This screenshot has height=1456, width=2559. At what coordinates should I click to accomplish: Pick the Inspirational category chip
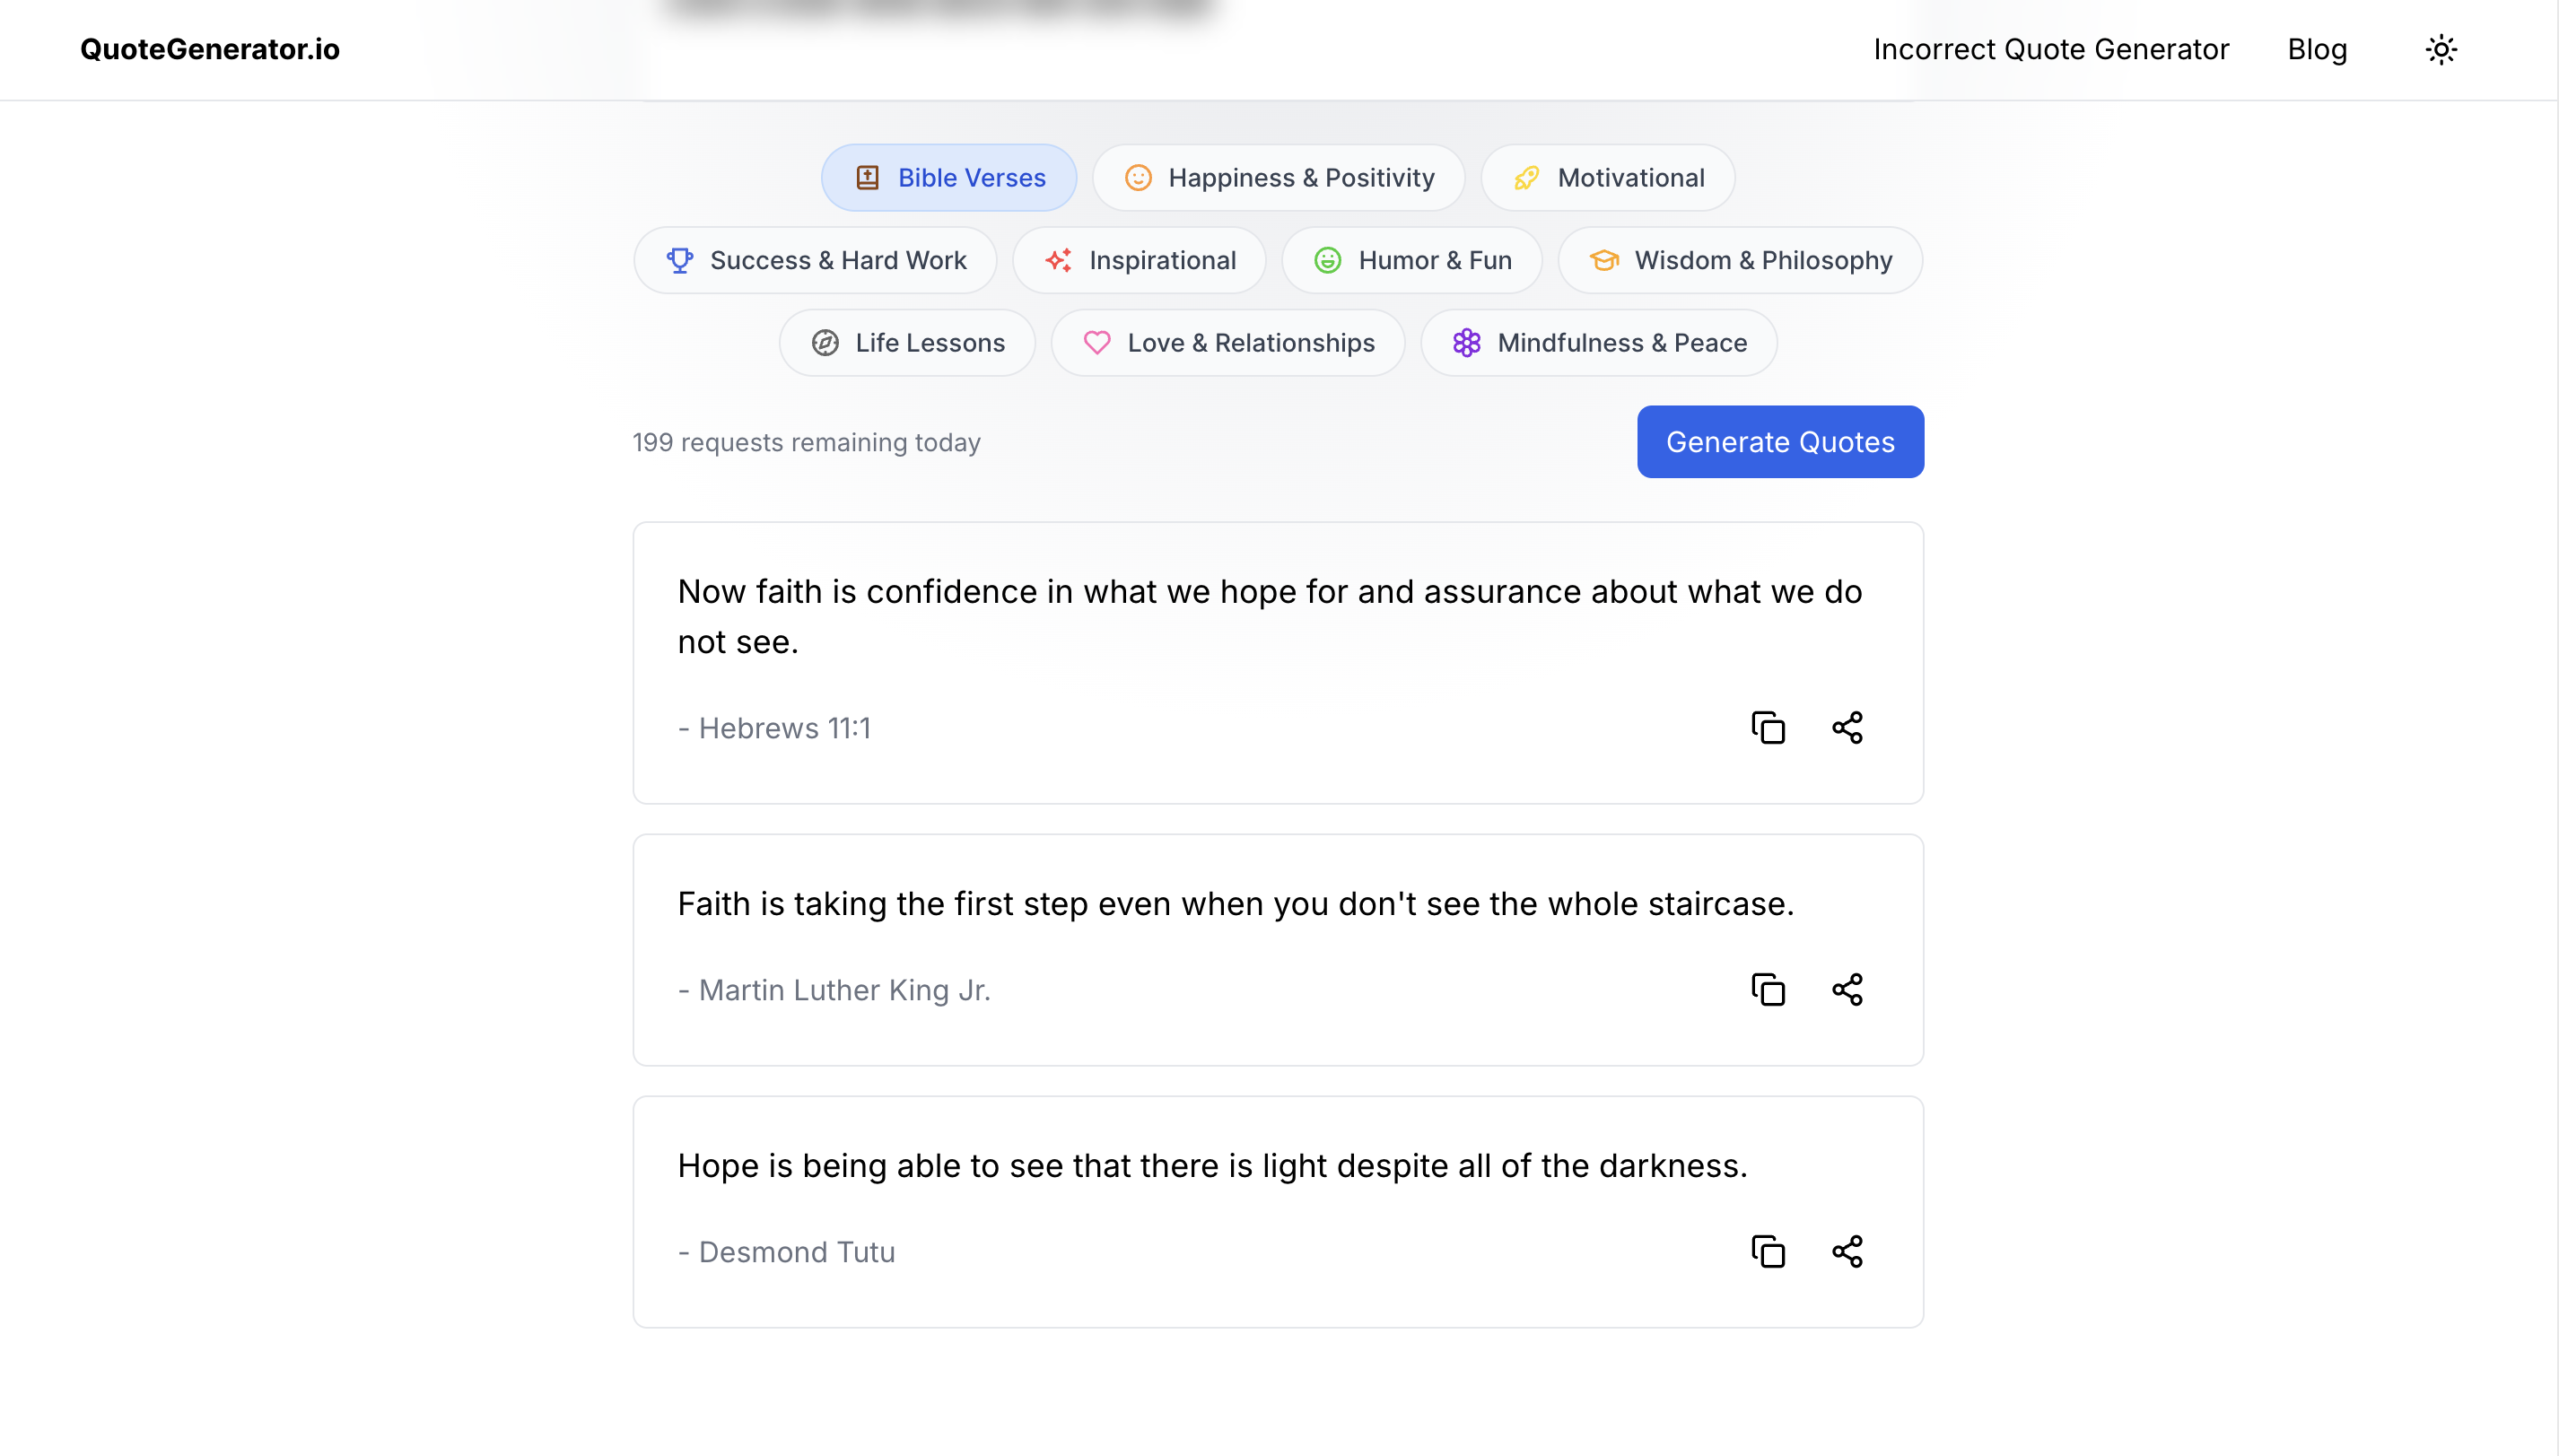click(1139, 261)
